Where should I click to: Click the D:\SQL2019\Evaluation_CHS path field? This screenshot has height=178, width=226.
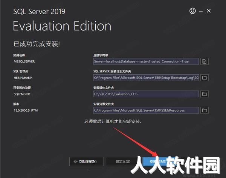pyautogui.click(x=146, y=94)
